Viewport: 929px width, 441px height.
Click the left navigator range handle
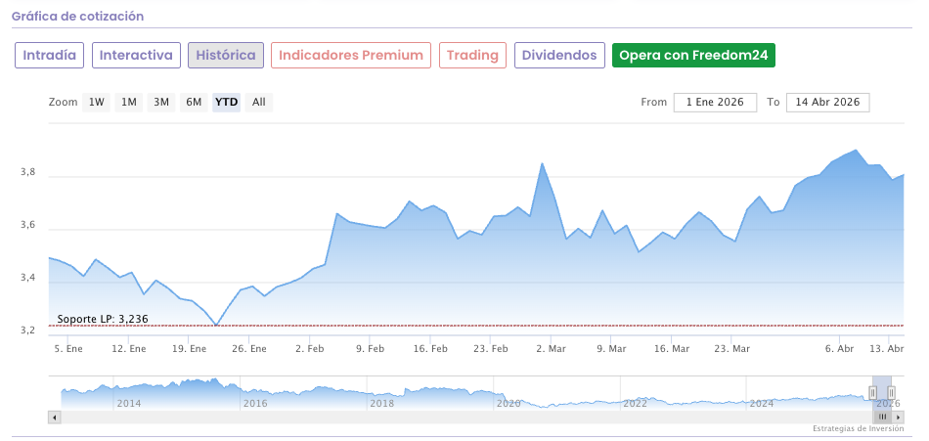[x=873, y=393]
